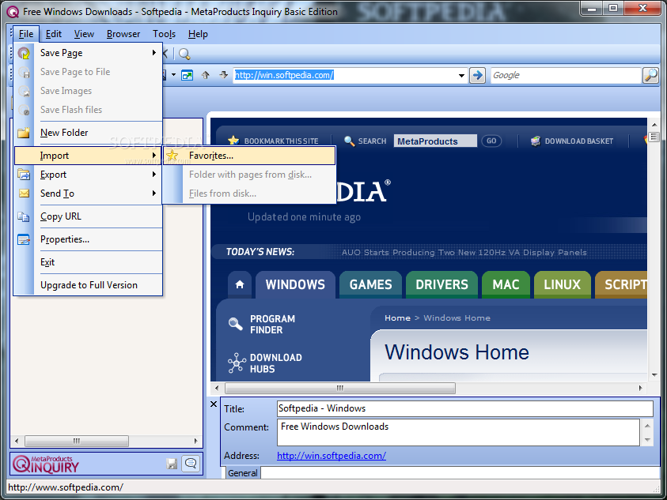
Task: Click the Home breadcrumb link
Action: pyautogui.click(x=397, y=318)
